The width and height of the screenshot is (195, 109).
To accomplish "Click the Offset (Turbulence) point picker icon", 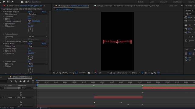I will coord(30,21).
